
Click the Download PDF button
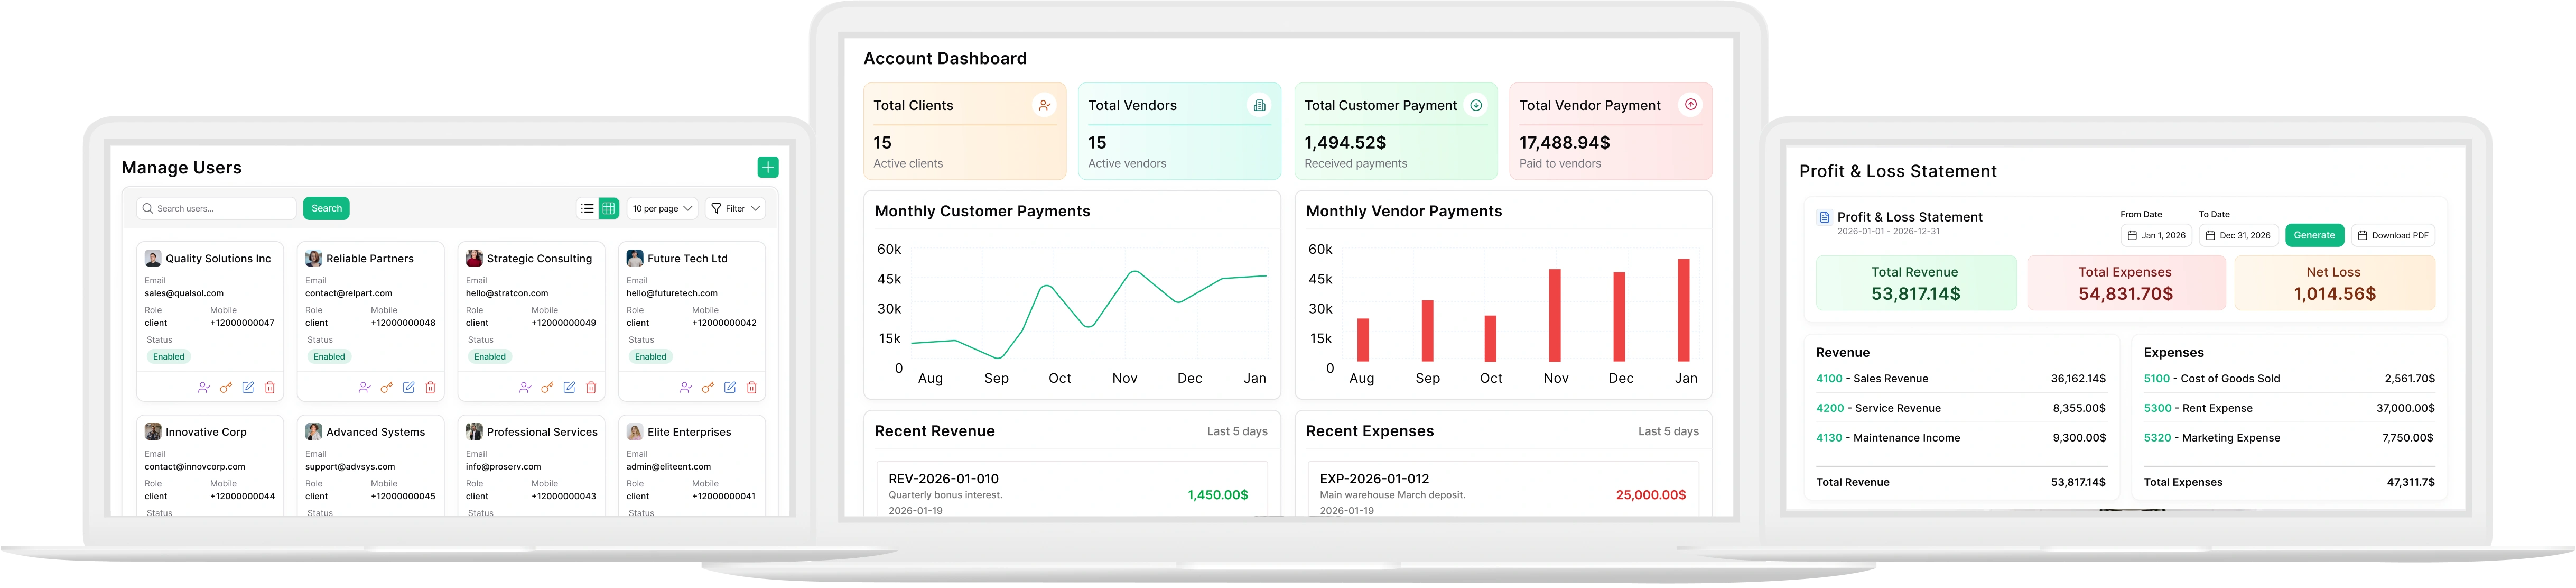click(2392, 235)
